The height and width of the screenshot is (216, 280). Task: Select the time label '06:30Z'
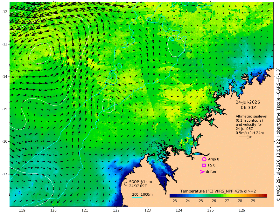248,108
